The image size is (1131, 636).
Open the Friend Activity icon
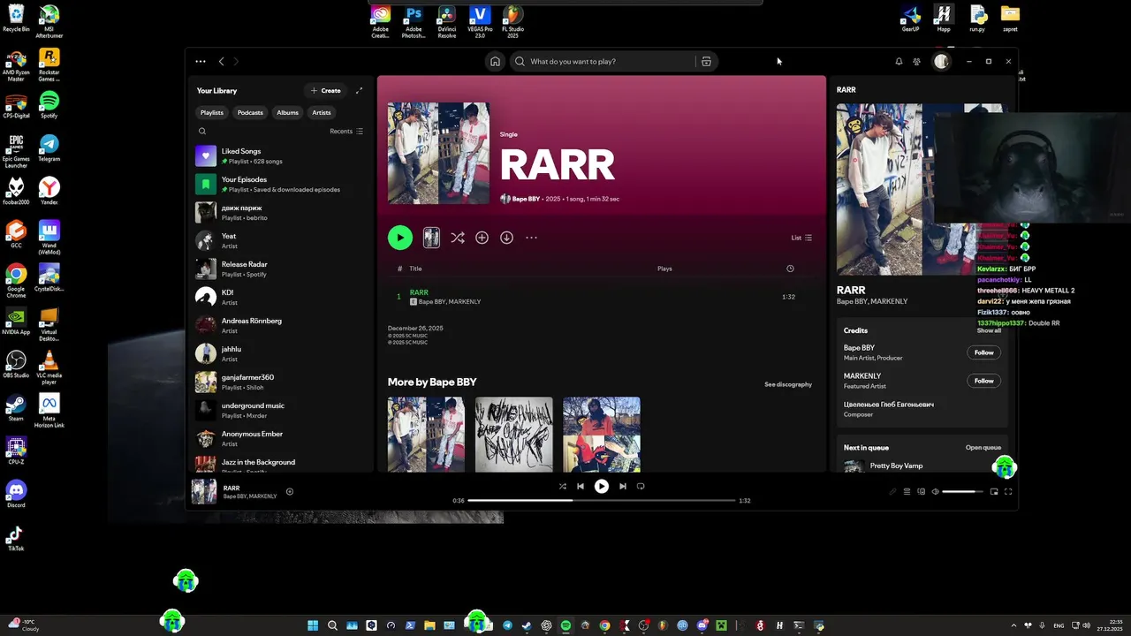(x=916, y=61)
